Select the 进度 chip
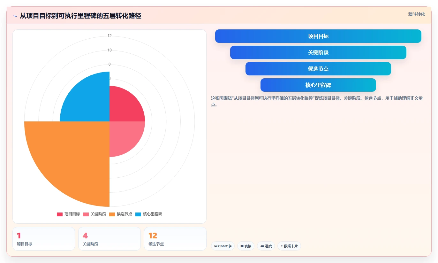Viewport: 438px width, 263px height. [266, 246]
